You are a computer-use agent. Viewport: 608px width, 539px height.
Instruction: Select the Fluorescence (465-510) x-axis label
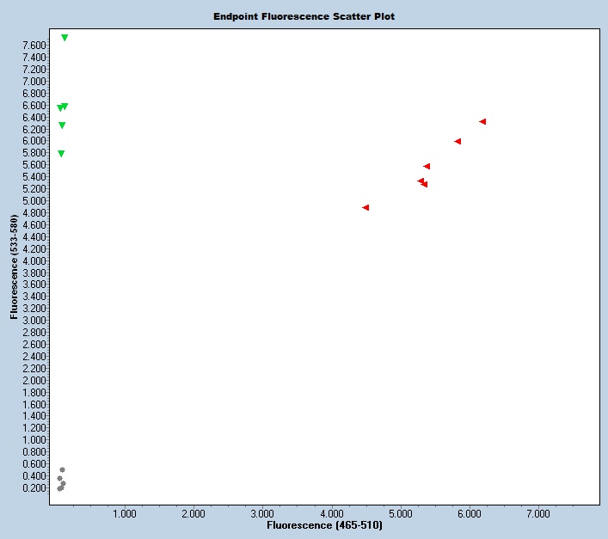324,524
